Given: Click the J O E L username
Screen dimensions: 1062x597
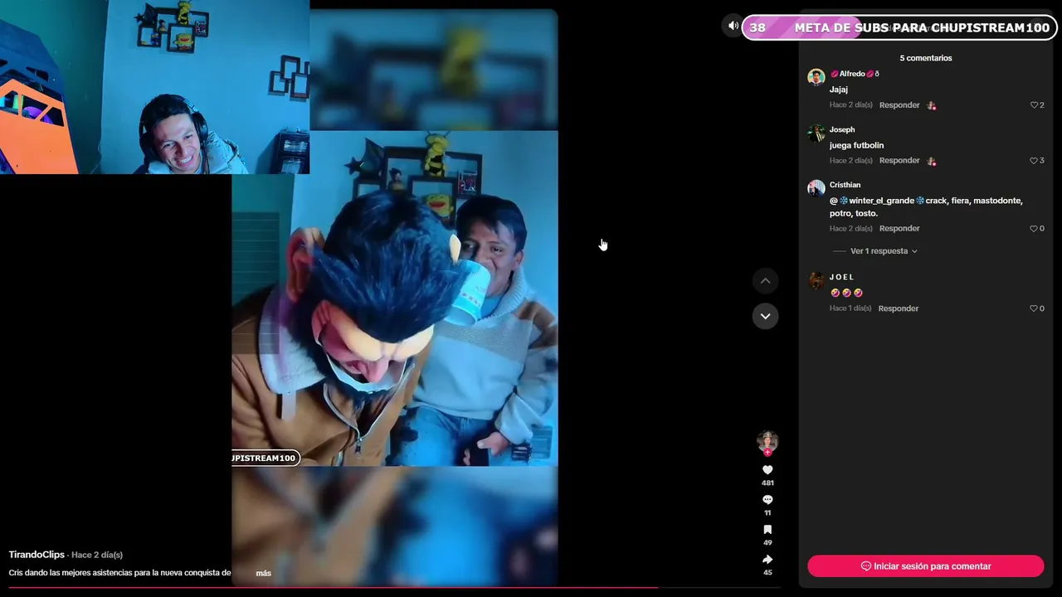Looking at the screenshot, I should [842, 277].
